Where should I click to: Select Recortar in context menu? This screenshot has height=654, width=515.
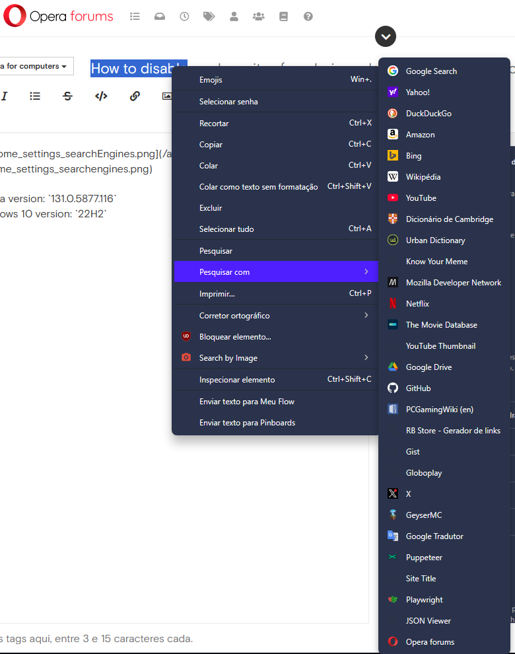275,123
